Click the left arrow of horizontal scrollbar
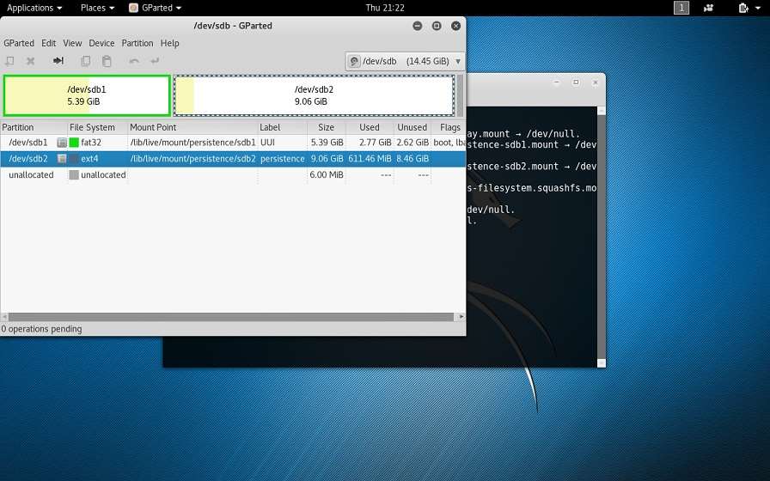This screenshot has height=481, width=770. (x=4, y=317)
